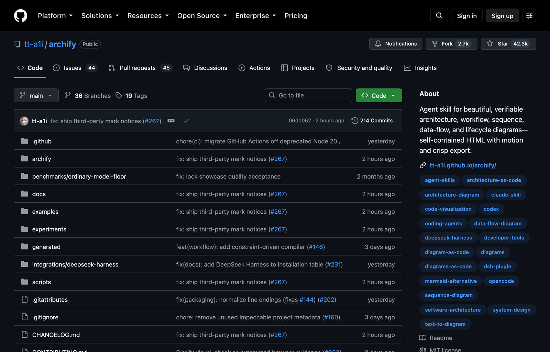Expand the Open Source menu
This screenshot has height=352, width=550.
[202, 15]
